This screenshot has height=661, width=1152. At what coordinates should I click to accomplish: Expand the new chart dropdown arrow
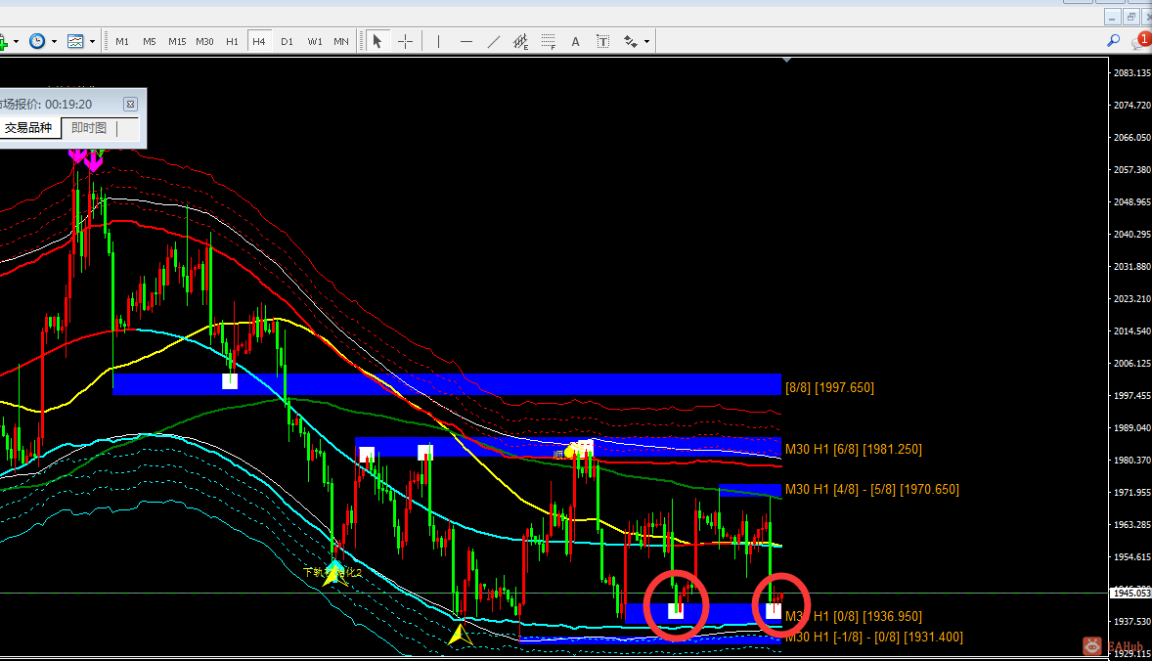(x=17, y=42)
